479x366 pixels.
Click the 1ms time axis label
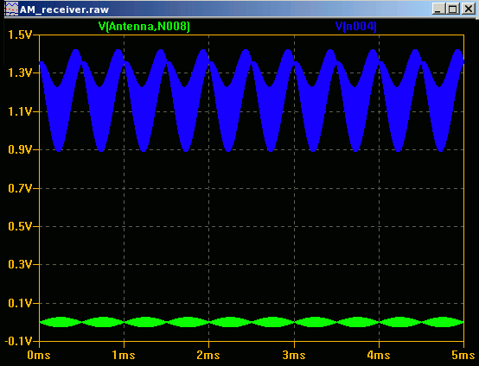[x=124, y=356]
